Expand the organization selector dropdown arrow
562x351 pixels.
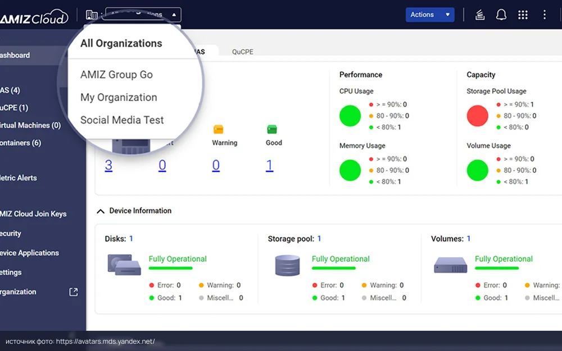click(174, 15)
